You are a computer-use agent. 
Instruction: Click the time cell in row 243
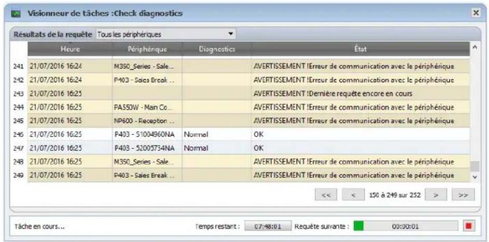70,93
